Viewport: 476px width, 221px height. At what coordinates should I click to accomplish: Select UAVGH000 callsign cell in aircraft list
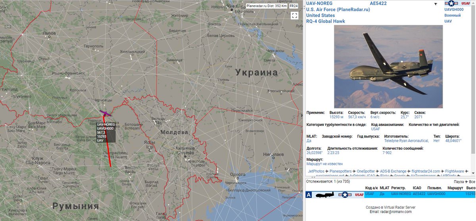436,194
